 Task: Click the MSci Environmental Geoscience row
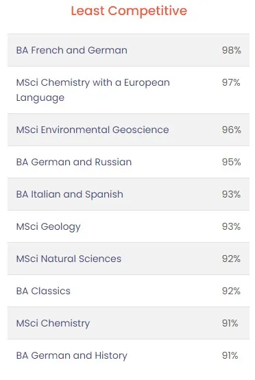[128, 130]
